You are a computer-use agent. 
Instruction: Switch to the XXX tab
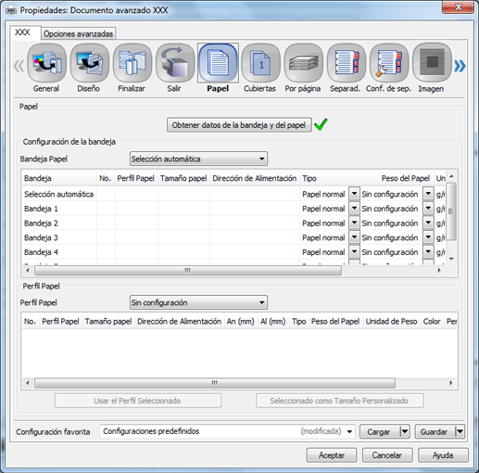pos(23,32)
